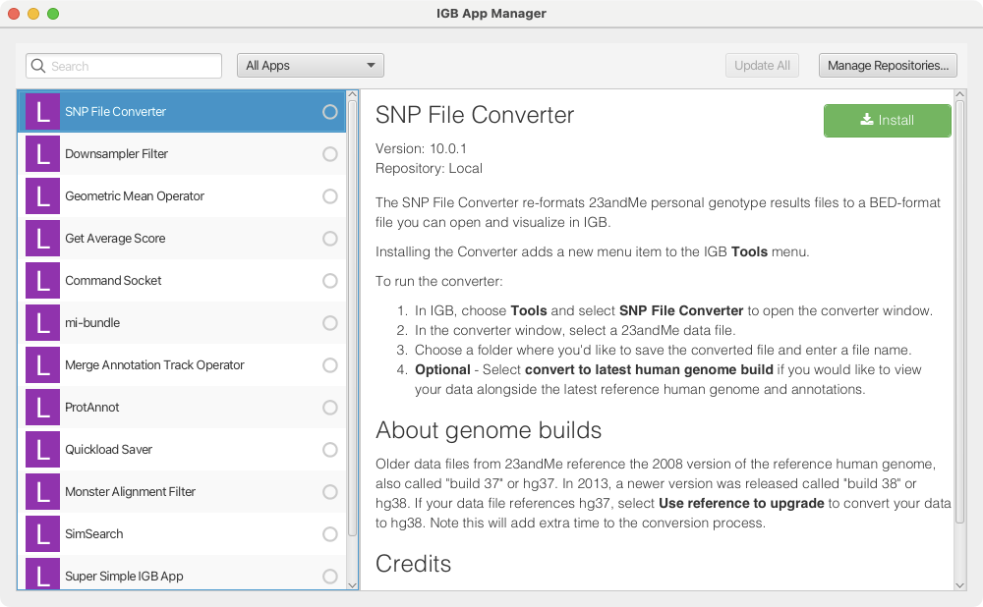Click the Get Average Score app icon
Image resolution: width=983 pixels, height=607 pixels.
pos(42,239)
